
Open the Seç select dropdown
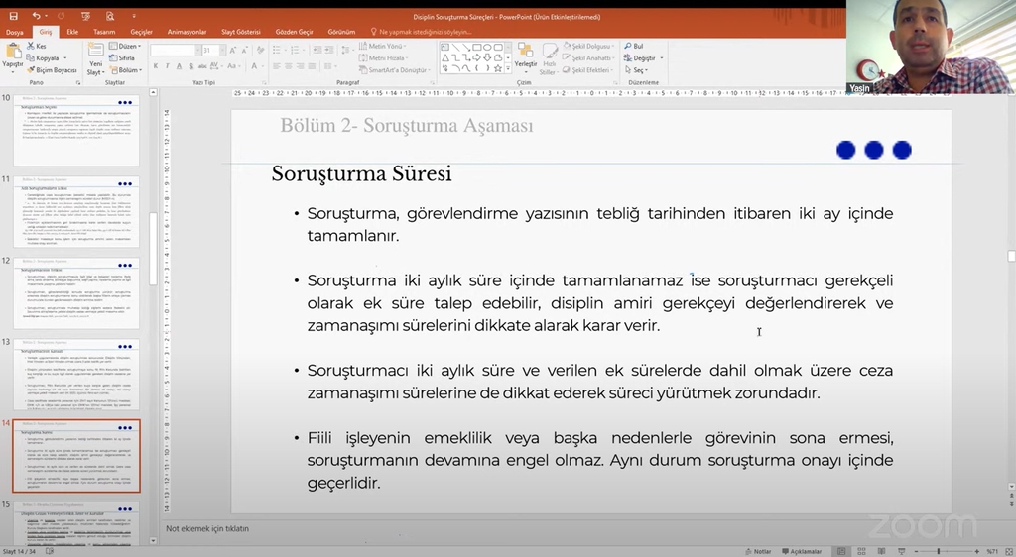click(636, 69)
